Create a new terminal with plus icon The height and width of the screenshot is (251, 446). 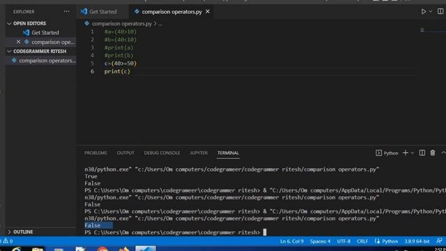[406, 153]
